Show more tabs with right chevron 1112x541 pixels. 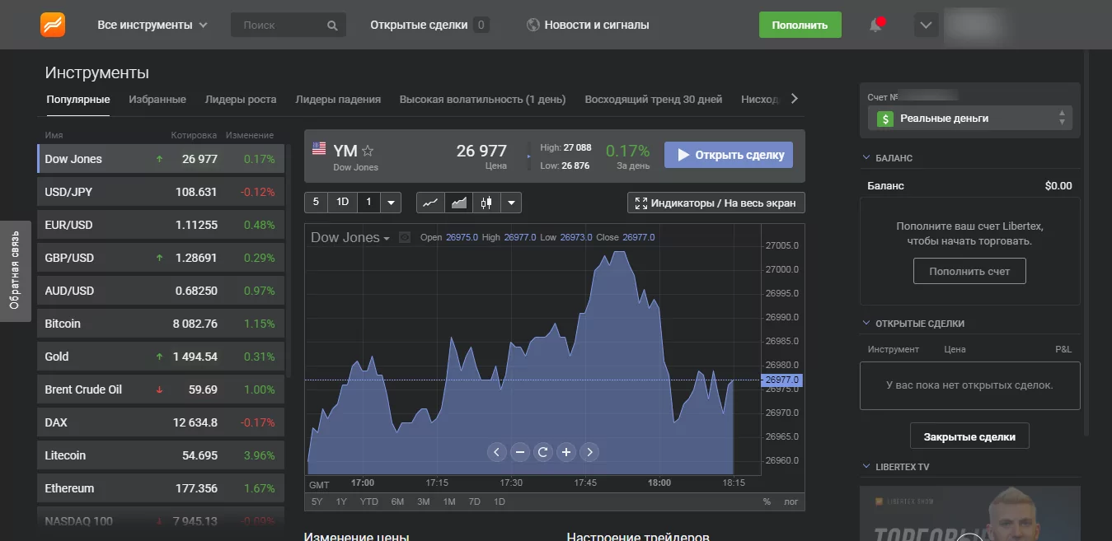(x=794, y=99)
